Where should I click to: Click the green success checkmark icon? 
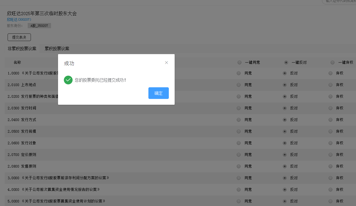click(68, 80)
